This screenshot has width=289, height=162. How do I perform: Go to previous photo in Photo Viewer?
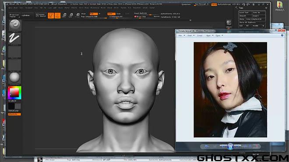tap(223, 146)
